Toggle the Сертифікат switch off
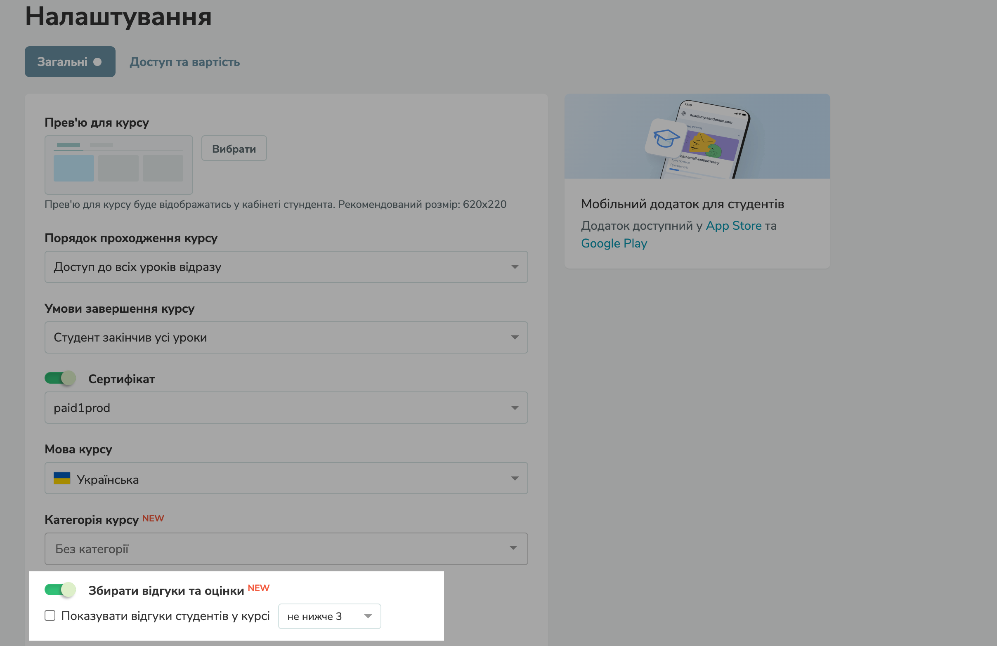Image resolution: width=997 pixels, height=646 pixels. tap(60, 378)
